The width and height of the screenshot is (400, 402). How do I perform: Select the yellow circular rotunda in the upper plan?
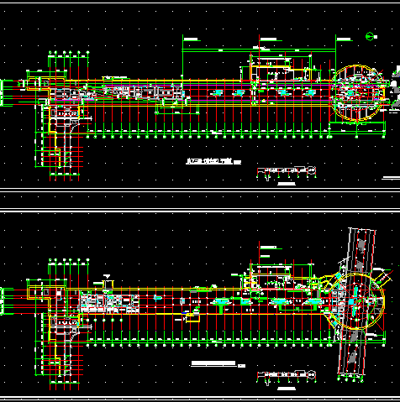[x=357, y=93]
